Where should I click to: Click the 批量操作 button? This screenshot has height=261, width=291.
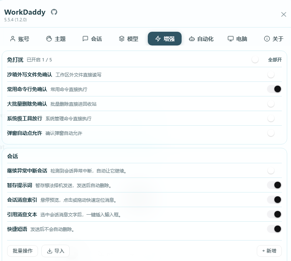tap(23, 251)
